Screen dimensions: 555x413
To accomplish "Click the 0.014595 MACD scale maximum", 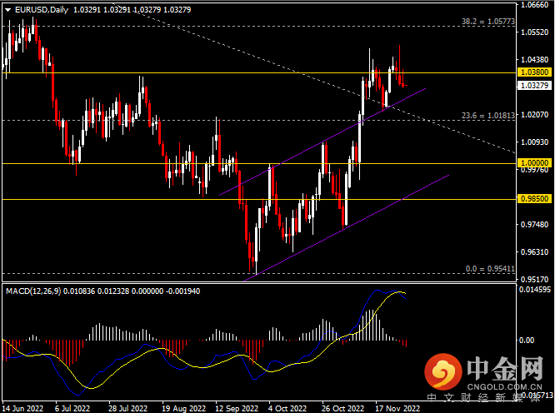I will tap(532, 289).
